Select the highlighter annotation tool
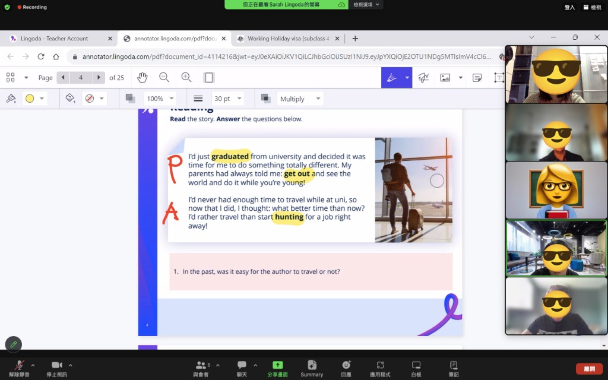This screenshot has width=608, height=380. click(392, 78)
